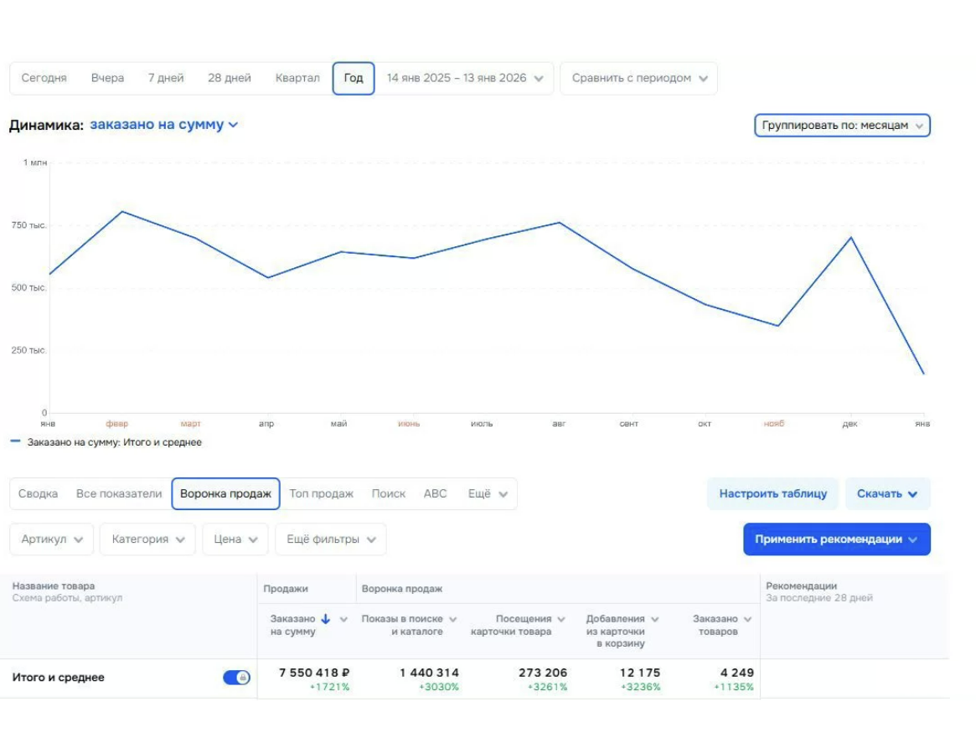Open the Скачать download menu
The height and width of the screenshot is (743, 976).
point(887,493)
